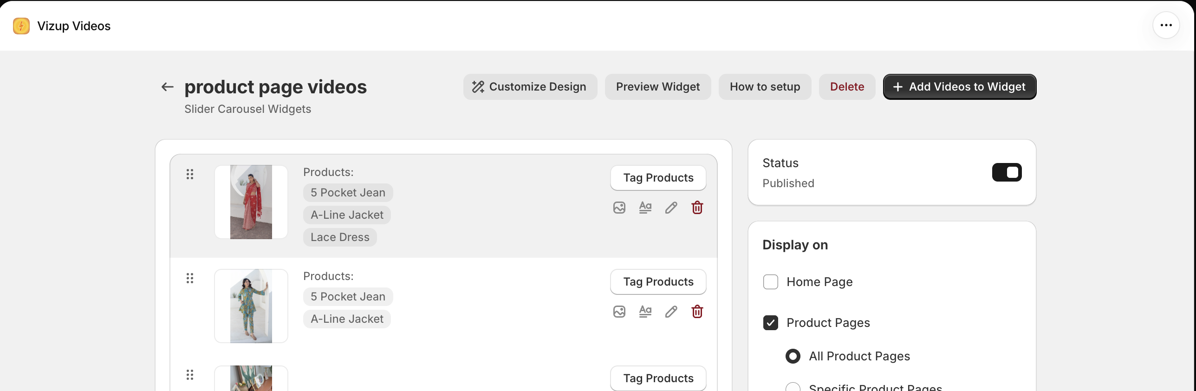The image size is (1196, 391).
Task: Delete the green outfit video with trash icon
Action: tap(697, 312)
